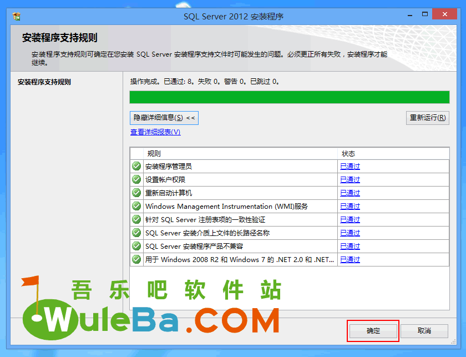Viewport: 466px width, 357px height.
Task: Select SQL Server 安装介质上文件的长路径名称 text
Action: click(x=207, y=233)
